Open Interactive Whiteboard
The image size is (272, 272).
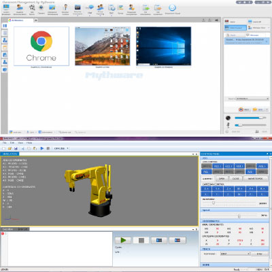pyautogui.click(x=52, y=10)
